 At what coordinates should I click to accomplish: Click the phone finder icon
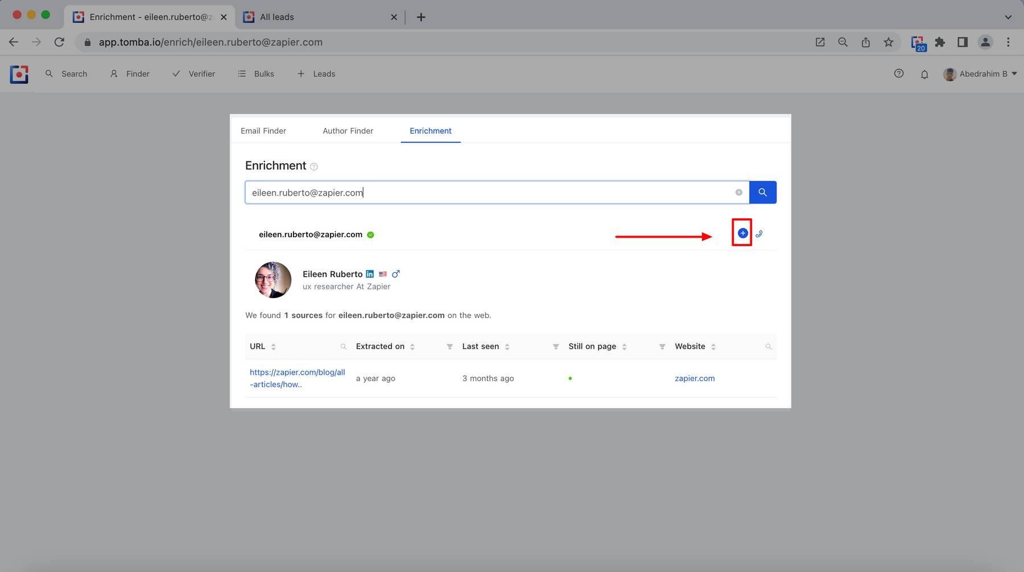[x=759, y=234]
